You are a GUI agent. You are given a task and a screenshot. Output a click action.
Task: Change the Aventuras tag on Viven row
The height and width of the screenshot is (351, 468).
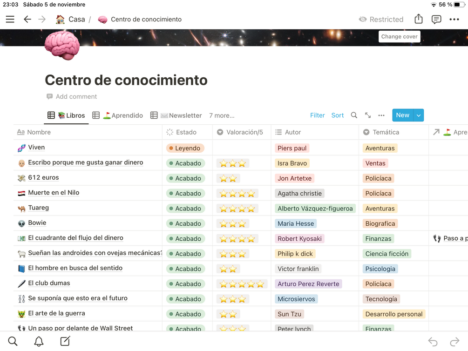tap(380, 148)
